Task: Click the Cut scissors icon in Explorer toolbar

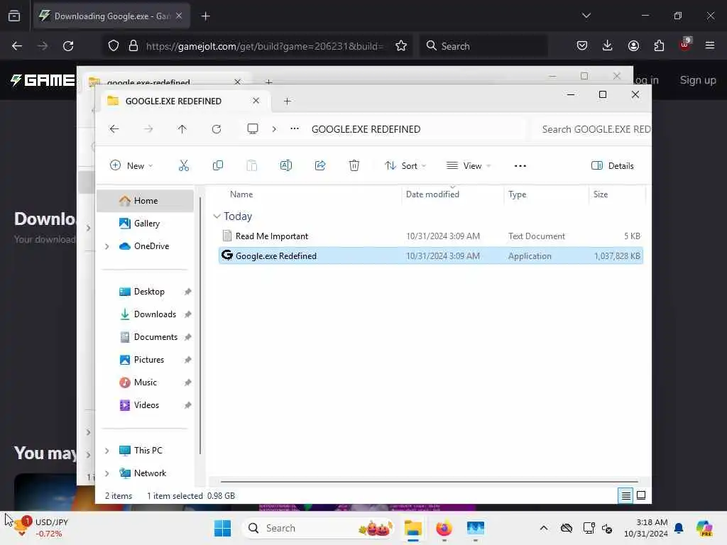Action: (184, 165)
